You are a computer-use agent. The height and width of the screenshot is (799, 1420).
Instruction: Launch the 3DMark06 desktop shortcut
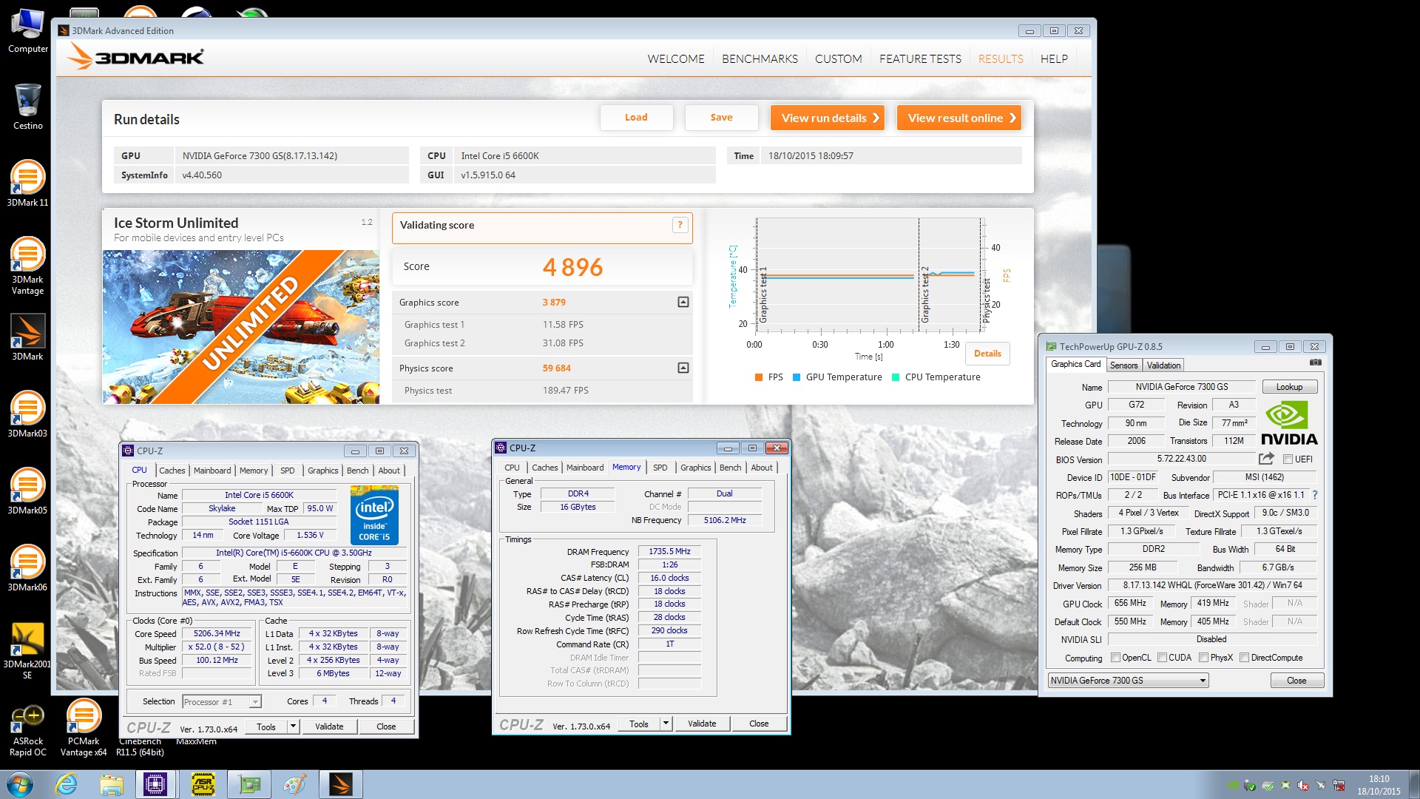click(27, 568)
